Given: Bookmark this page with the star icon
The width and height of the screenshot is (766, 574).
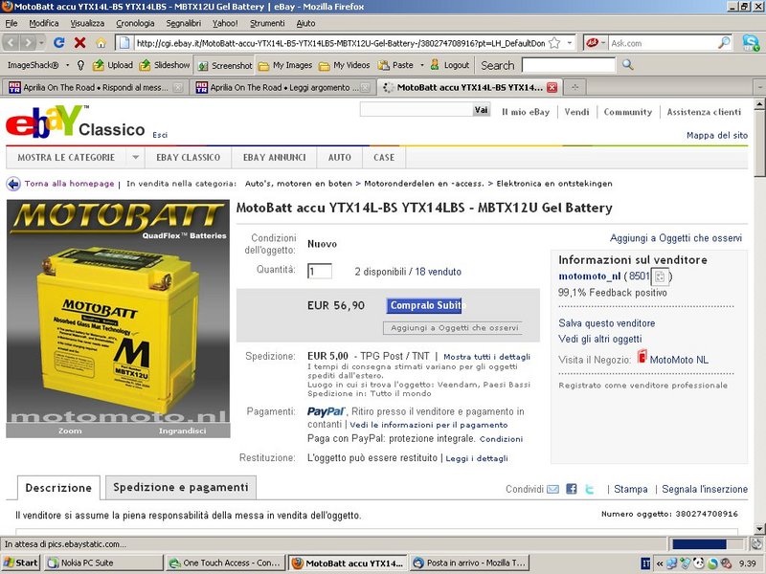Looking at the screenshot, I should (554, 43).
